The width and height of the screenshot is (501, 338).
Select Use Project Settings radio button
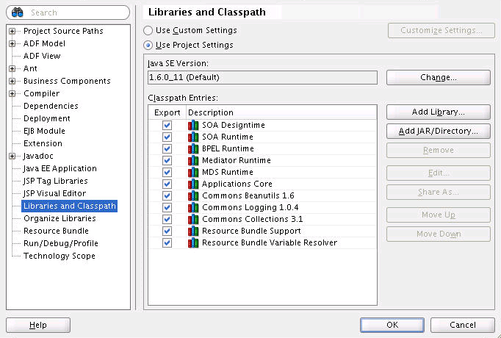click(x=148, y=46)
